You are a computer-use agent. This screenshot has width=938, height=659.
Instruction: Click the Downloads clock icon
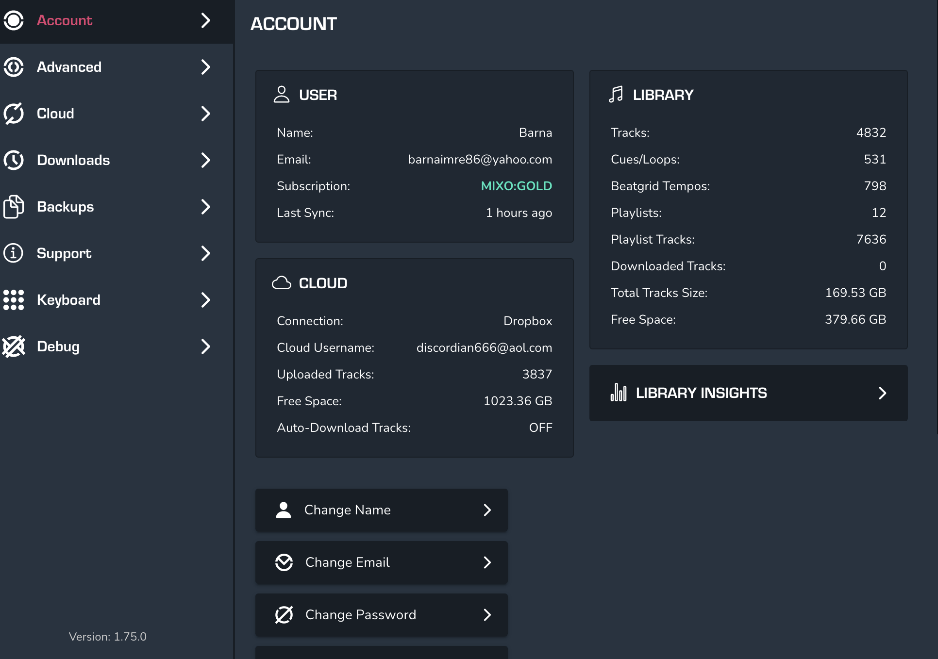coord(14,160)
